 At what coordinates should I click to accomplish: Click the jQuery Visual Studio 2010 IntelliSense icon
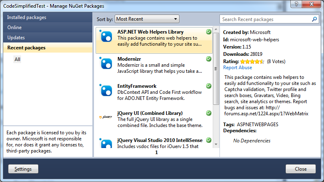106,143
